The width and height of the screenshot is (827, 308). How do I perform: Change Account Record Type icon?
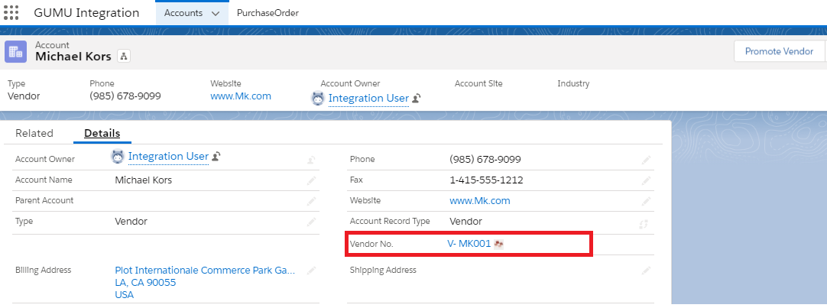pos(644,224)
